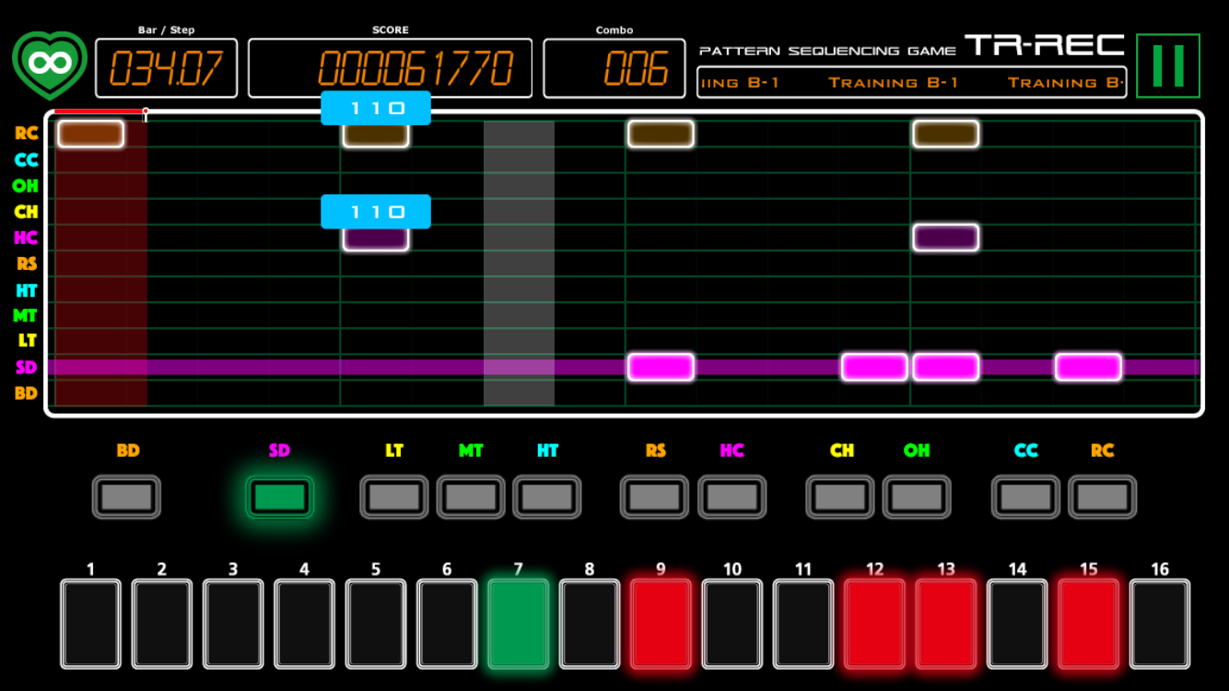Tap step pad 11
The height and width of the screenshot is (691, 1229).
point(803,624)
